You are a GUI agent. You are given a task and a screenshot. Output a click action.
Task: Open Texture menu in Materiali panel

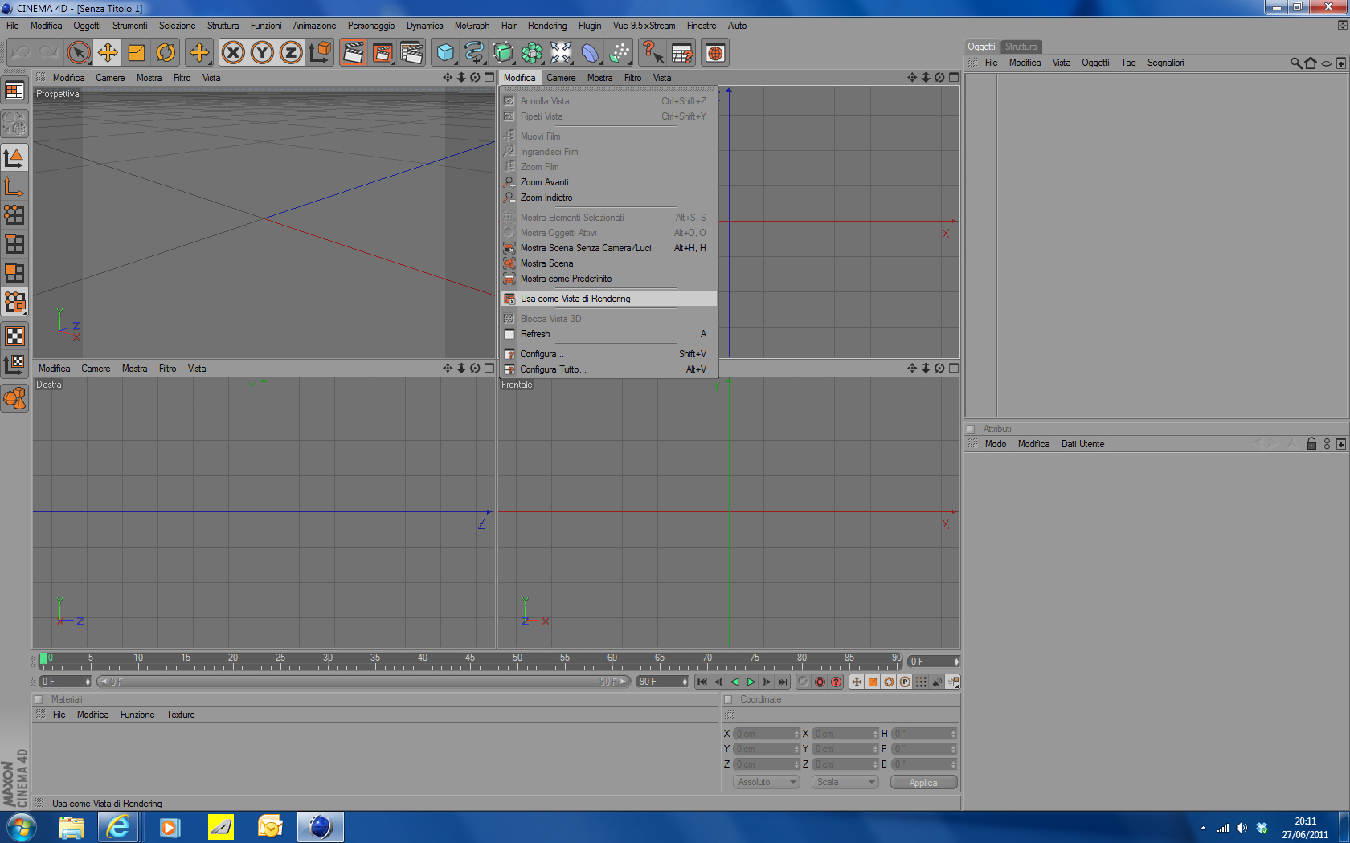tap(181, 715)
